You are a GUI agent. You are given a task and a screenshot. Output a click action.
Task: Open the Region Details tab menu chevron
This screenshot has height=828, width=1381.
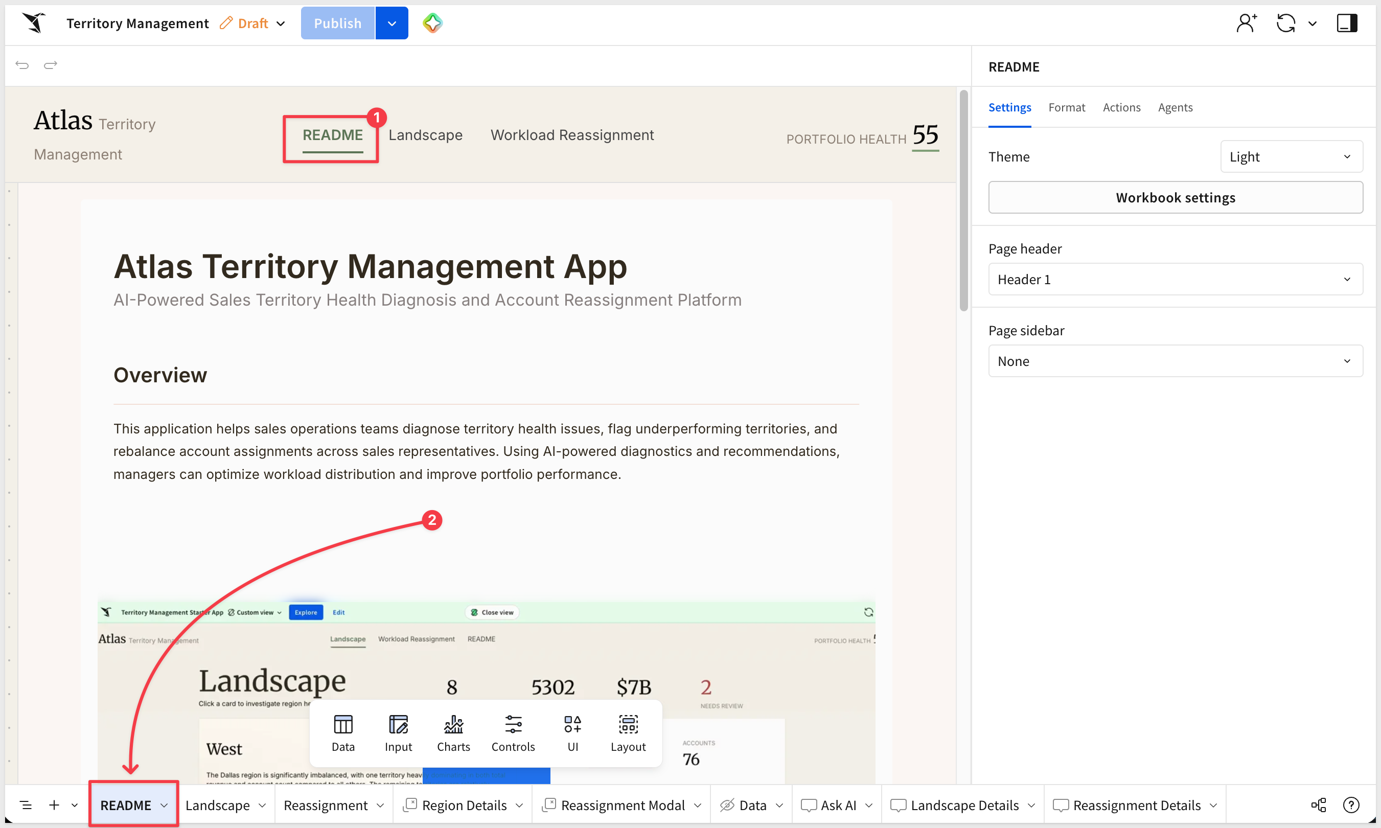(x=519, y=806)
